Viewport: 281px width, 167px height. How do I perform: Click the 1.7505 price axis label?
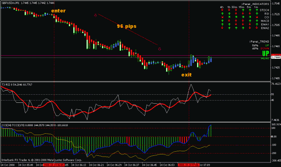276,25
